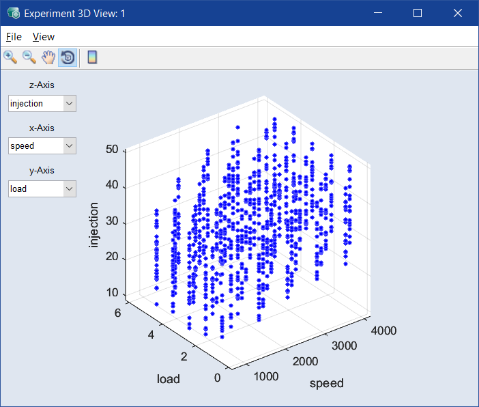Image resolution: width=479 pixels, height=407 pixels.
Task: Close the Experiment 3D View window
Action: (x=458, y=13)
